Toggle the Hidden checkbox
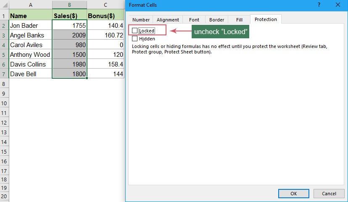 135,39
